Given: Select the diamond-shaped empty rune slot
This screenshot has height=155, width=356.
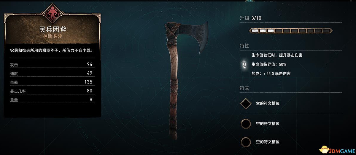Looking at the screenshot, I should pos(246,103).
